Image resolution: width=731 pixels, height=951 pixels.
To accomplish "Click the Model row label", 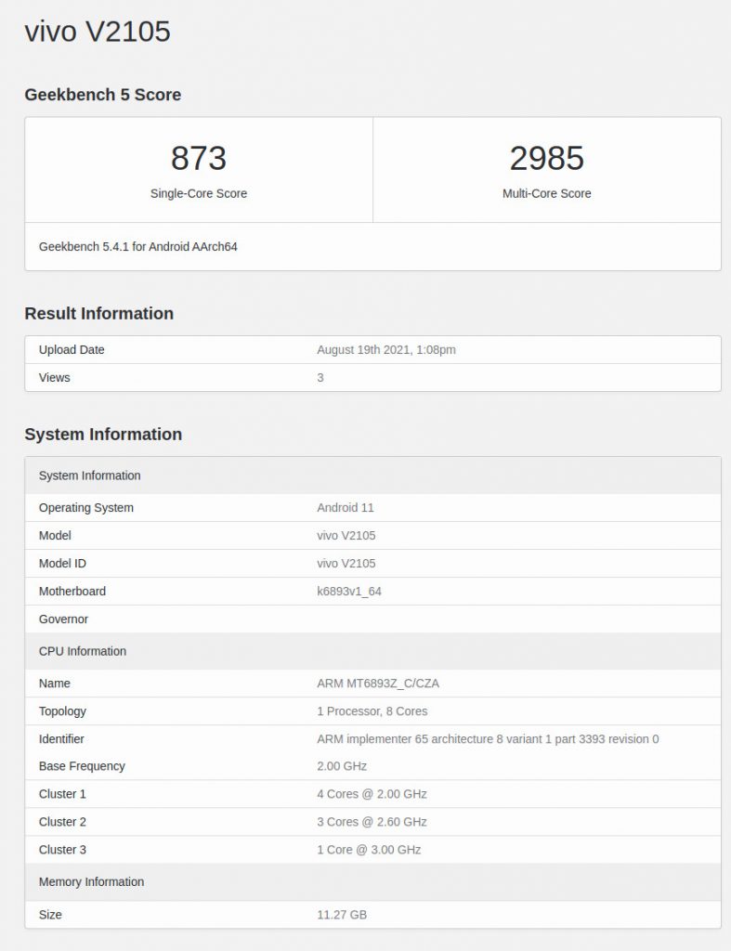I will point(55,536).
